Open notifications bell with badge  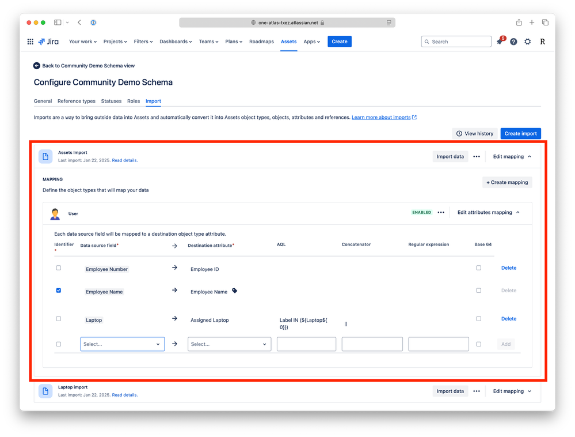[x=500, y=42]
